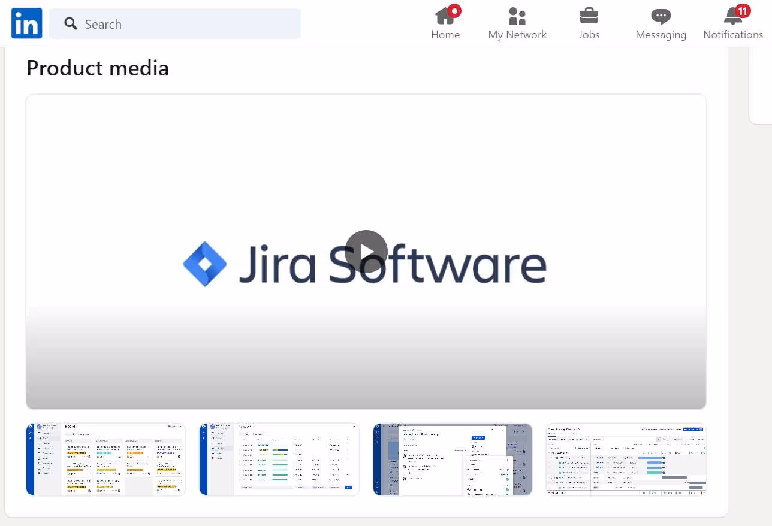Screen dimensions: 772x526
Task: Select the first Jira board screenshot thumbnail
Action: coord(105,460)
